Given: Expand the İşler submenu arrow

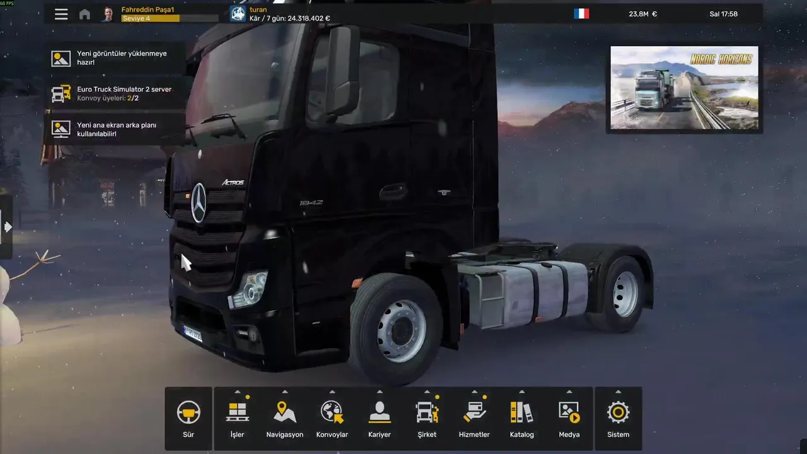Looking at the screenshot, I should [237, 392].
